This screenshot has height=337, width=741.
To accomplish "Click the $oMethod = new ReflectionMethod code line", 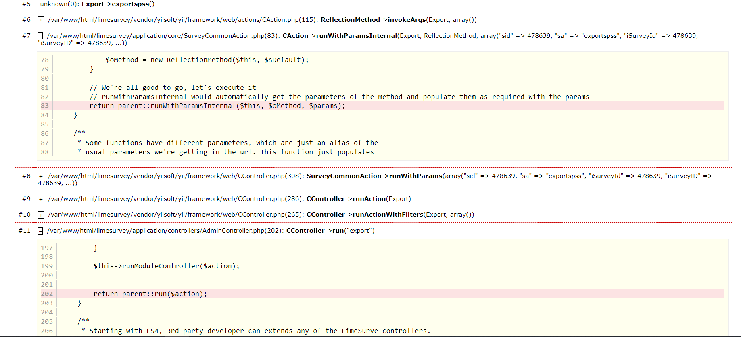I will click(207, 60).
